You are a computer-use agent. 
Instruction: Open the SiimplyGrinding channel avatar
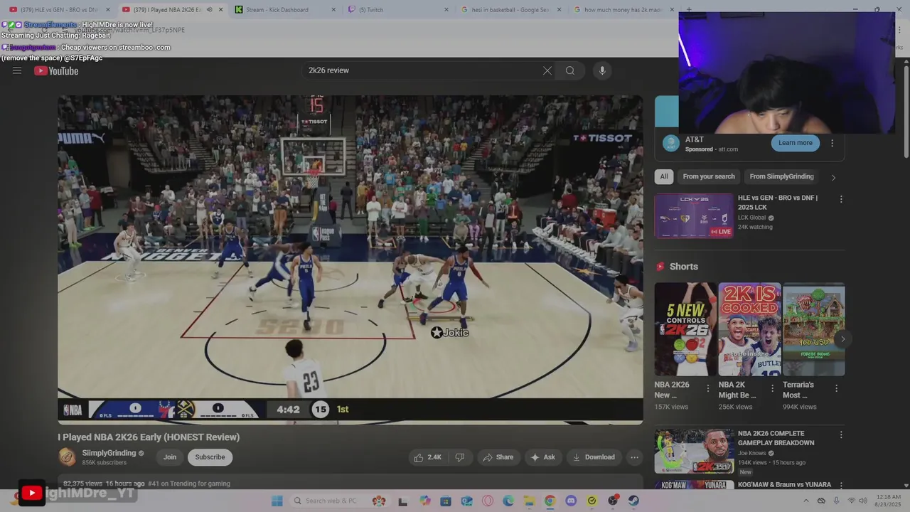68,457
